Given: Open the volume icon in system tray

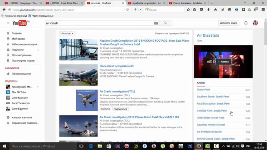Looking at the screenshot, I should 238,146.
